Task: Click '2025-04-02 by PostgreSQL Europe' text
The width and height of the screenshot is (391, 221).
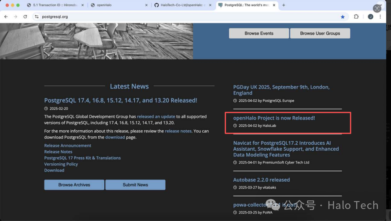Action: [x=266, y=101]
